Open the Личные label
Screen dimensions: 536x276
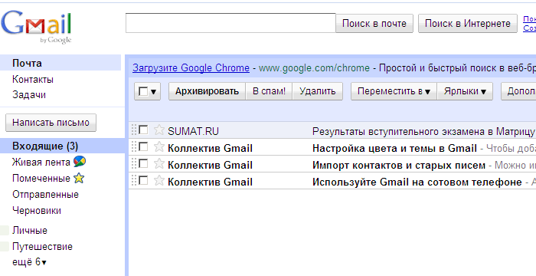coord(30,231)
